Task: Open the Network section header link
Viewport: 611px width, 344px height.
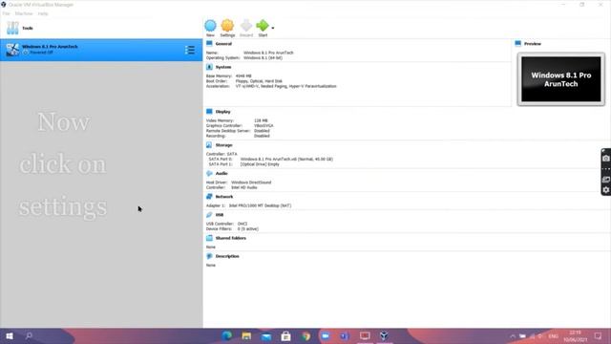Action: [x=224, y=197]
